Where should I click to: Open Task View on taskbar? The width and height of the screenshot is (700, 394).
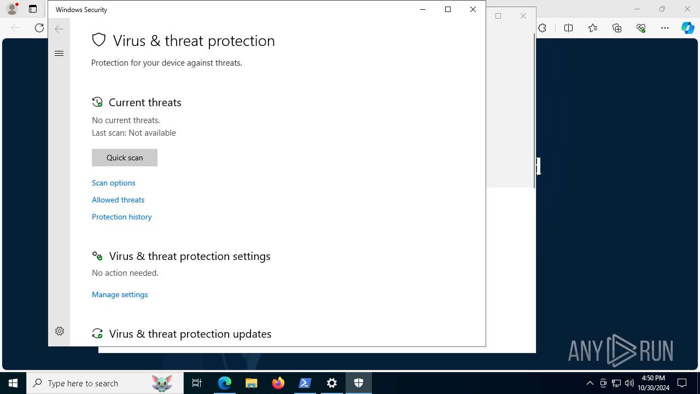click(x=197, y=383)
